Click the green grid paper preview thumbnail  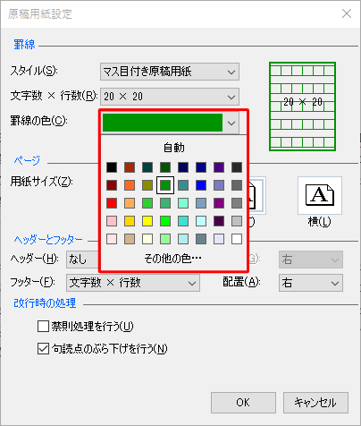[302, 106]
